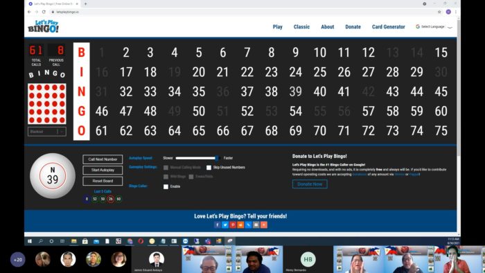This screenshot has width=485, height=273.
Task: Open the Microsoft Teams taskbar icon
Action: [x=208, y=241]
